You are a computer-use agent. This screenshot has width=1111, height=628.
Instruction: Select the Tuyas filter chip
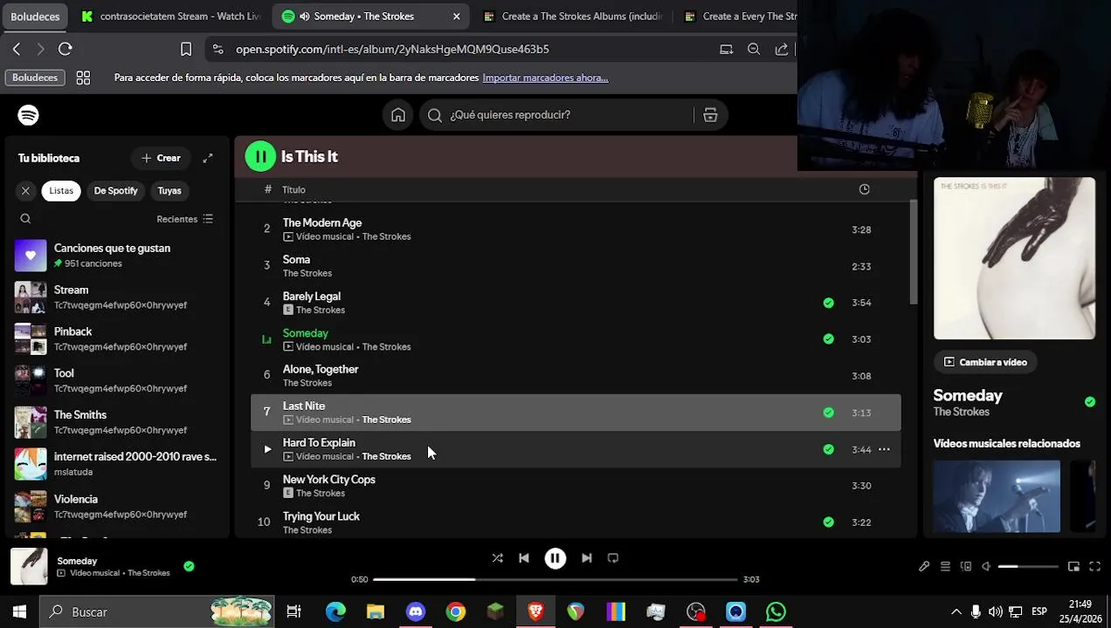pyautogui.click(x=169, y=190)
